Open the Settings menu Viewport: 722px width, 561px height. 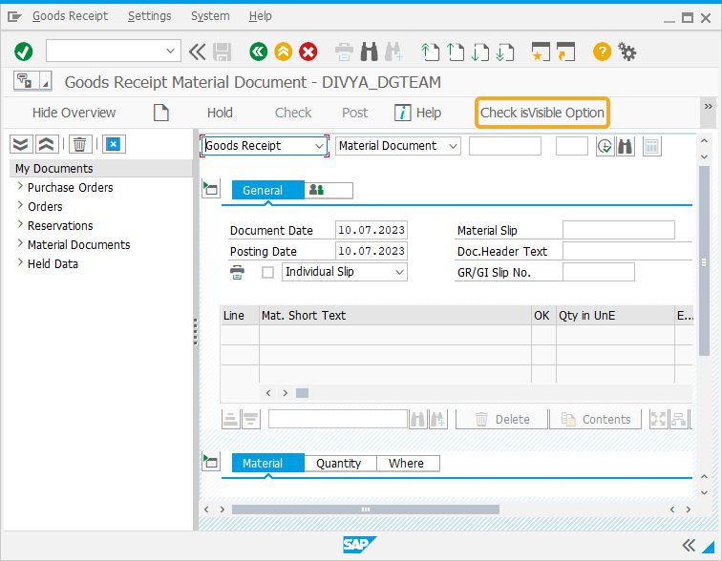[x=150, y=16]
